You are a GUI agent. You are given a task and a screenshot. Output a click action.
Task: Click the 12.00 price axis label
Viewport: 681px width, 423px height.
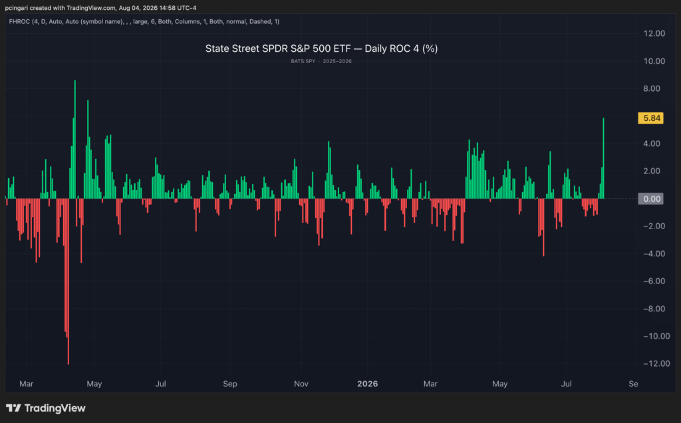coord(654,33)
